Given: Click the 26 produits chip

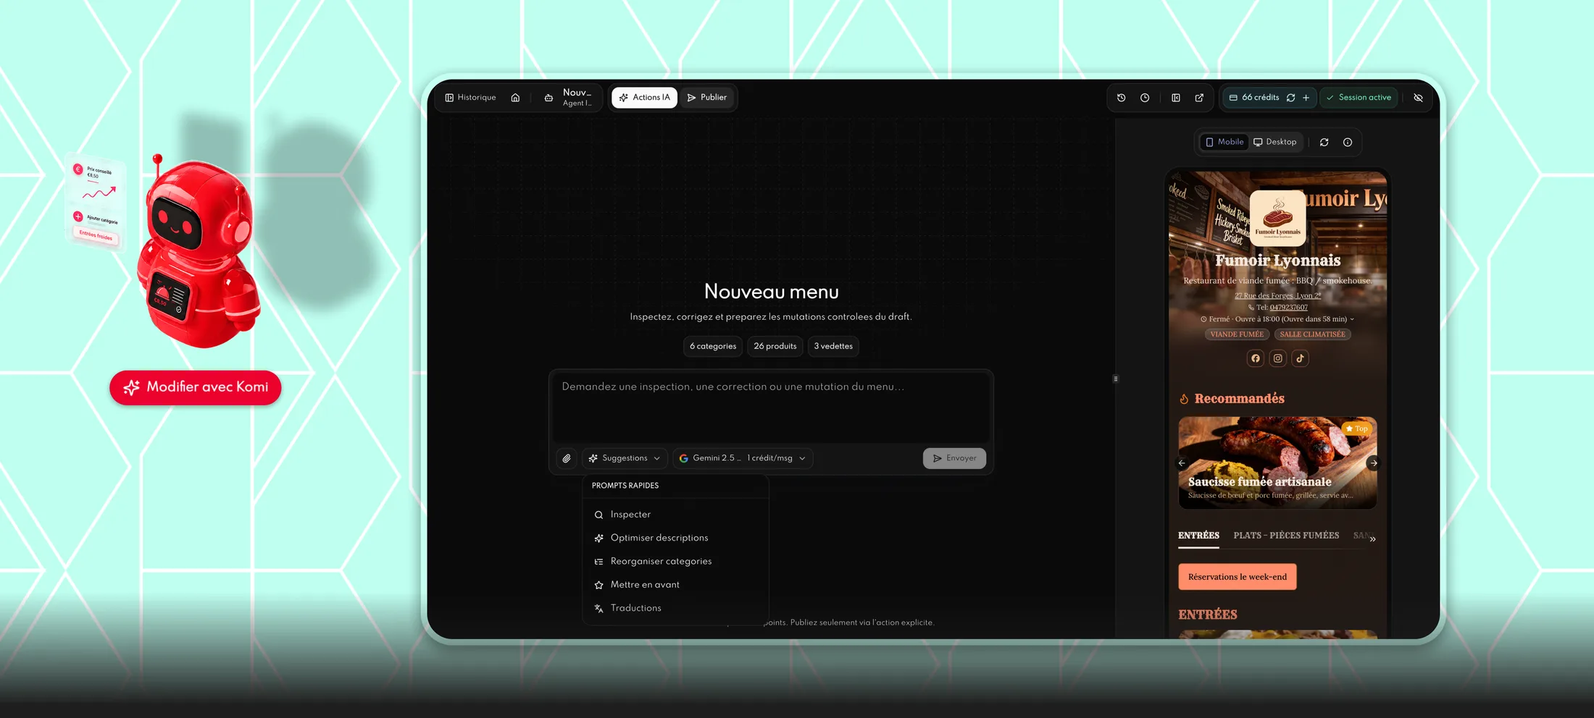Looking at the screenshot, I should tap(775, 347).
